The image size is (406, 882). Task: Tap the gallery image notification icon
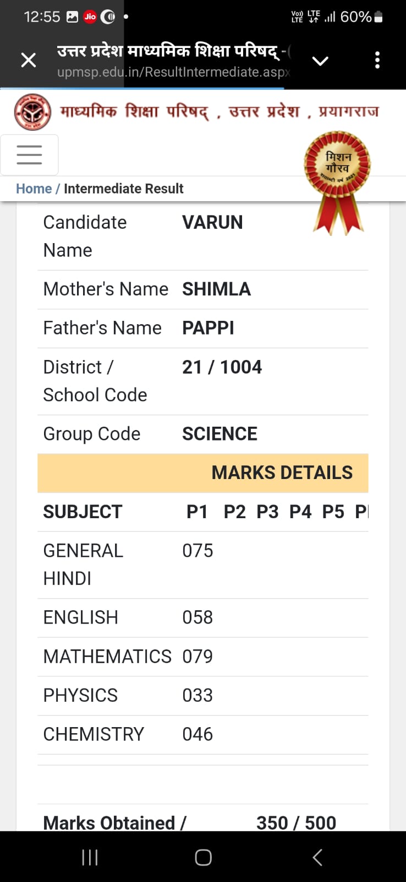click(72, 17)
